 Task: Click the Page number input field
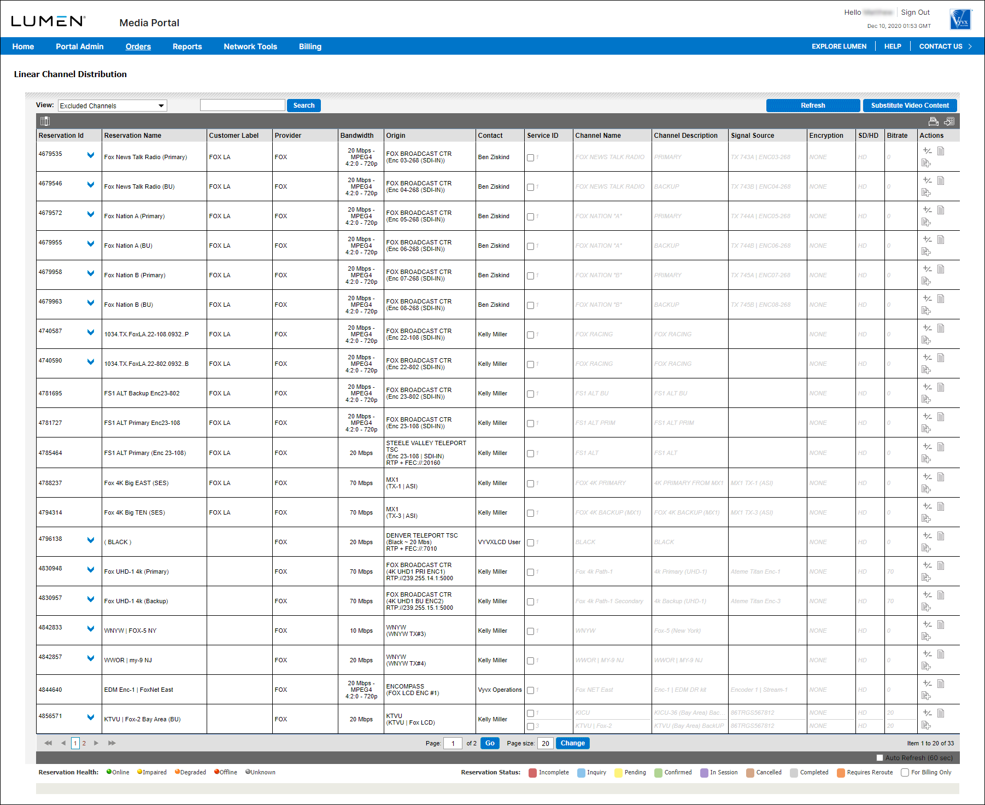(x=453, y=743)
